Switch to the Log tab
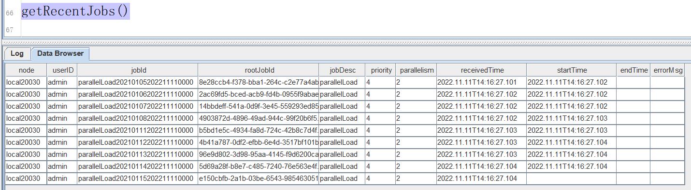 coord(17,53)
